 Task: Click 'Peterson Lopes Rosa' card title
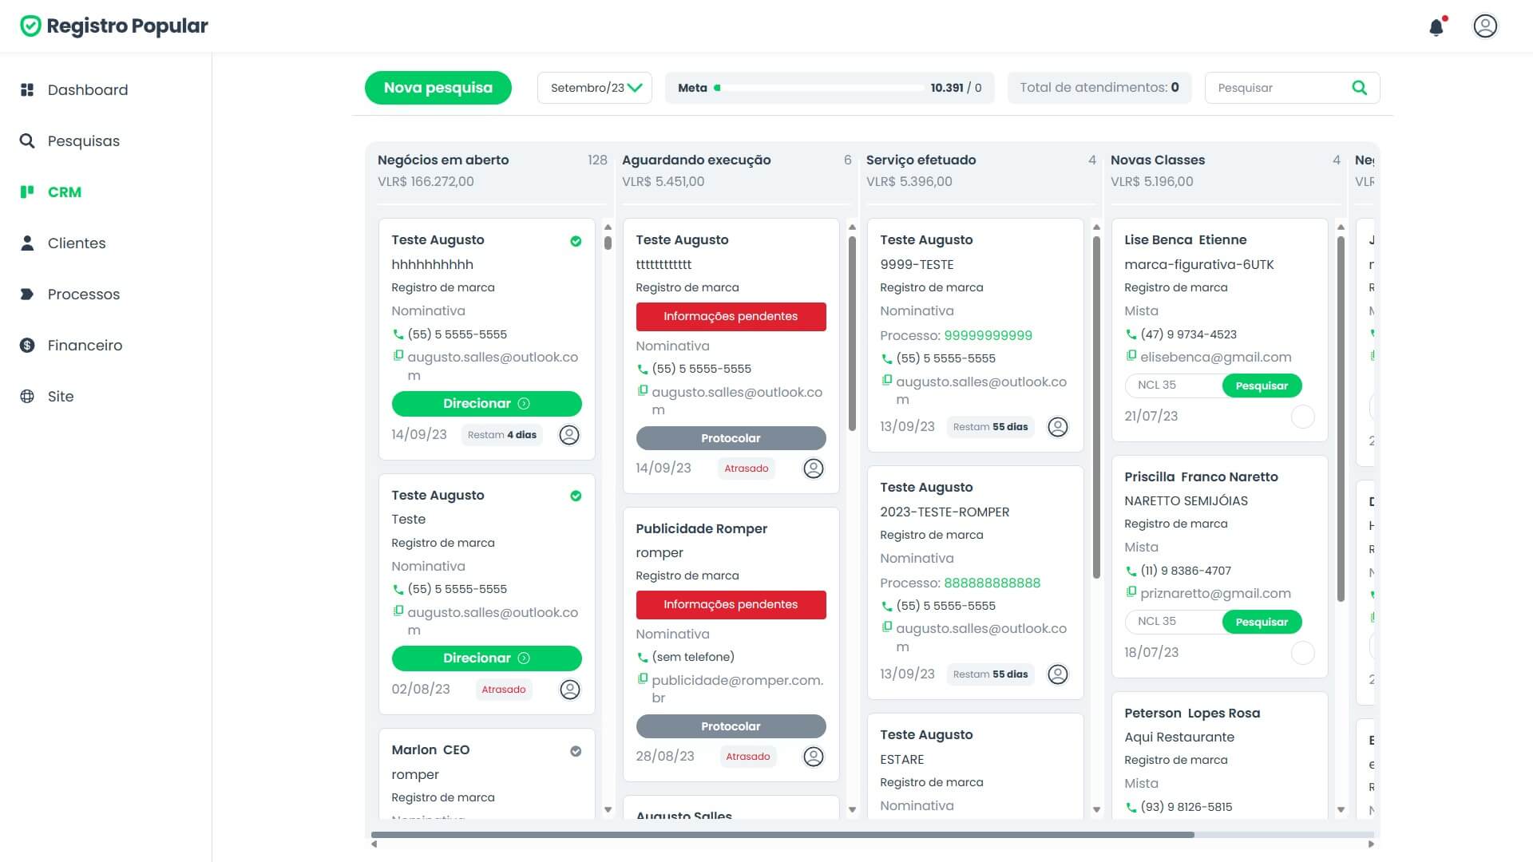[x=1192, y=714]
